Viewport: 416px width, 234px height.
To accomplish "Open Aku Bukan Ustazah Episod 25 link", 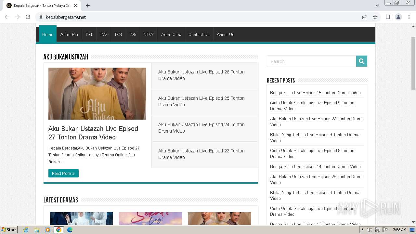I will (x=201, y=101).
